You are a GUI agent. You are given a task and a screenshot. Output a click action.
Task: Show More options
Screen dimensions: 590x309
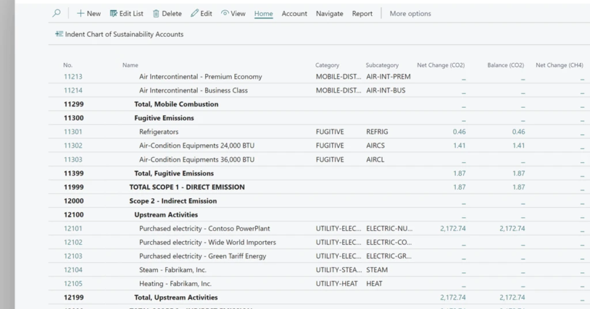(410, 14)
